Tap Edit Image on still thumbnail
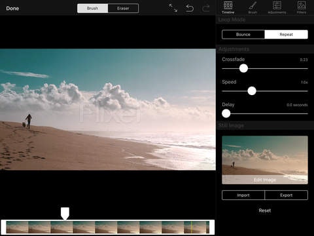Image resolution: width=314 pixels, height=236 pixels. [265, 180]
